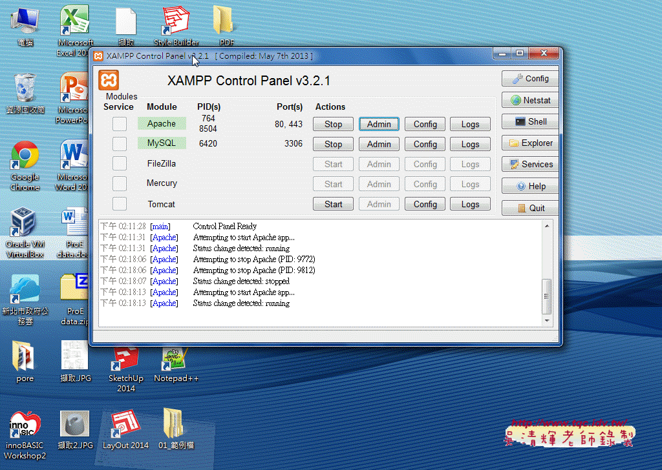The height and width of the screenshot is (470, 662).
Task: Toggle Mercury service checkbox
Action: tap(120, 184)
